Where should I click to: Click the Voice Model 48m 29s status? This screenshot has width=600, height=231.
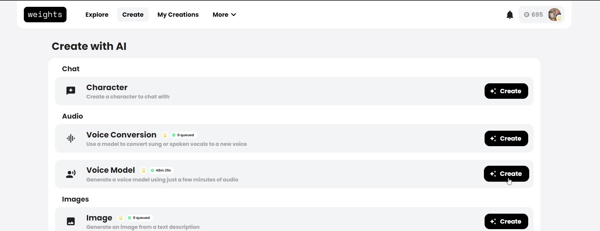[161, 170]
